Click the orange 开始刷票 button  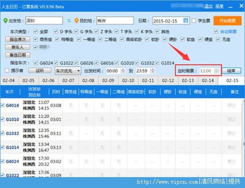[227, 21]
